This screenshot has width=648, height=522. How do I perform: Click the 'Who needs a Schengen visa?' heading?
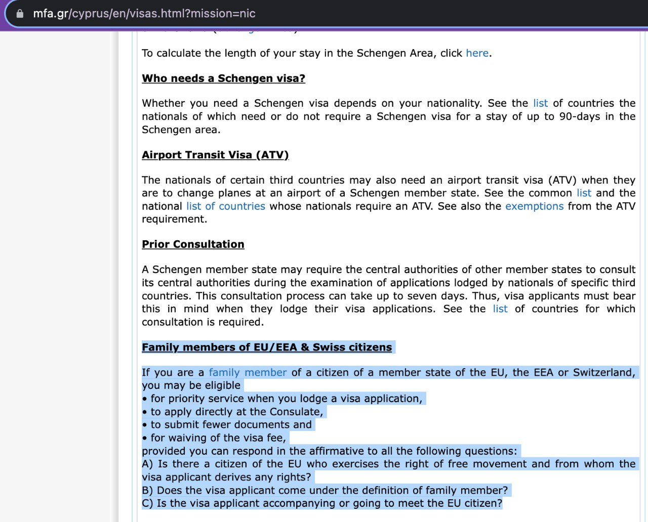[223, 78]
